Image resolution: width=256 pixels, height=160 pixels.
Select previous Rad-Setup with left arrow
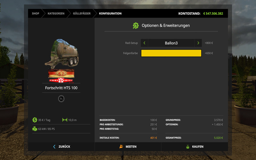144,43
